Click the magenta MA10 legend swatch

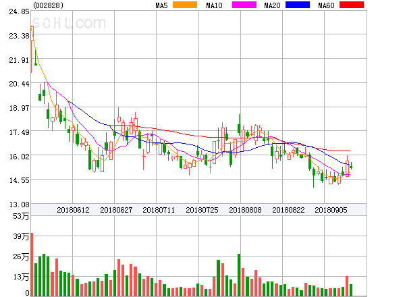pos(244,5)
